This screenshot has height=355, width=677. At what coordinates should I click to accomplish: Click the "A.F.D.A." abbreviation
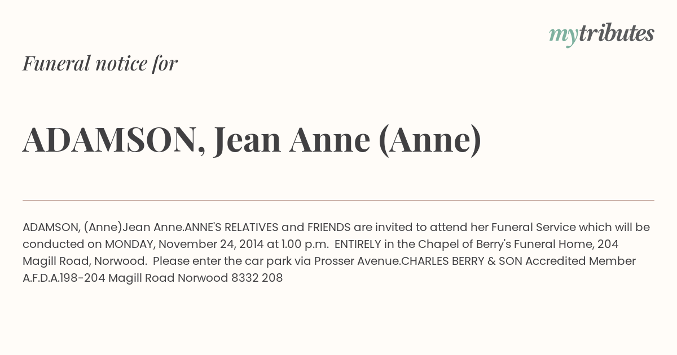point(41,278)
